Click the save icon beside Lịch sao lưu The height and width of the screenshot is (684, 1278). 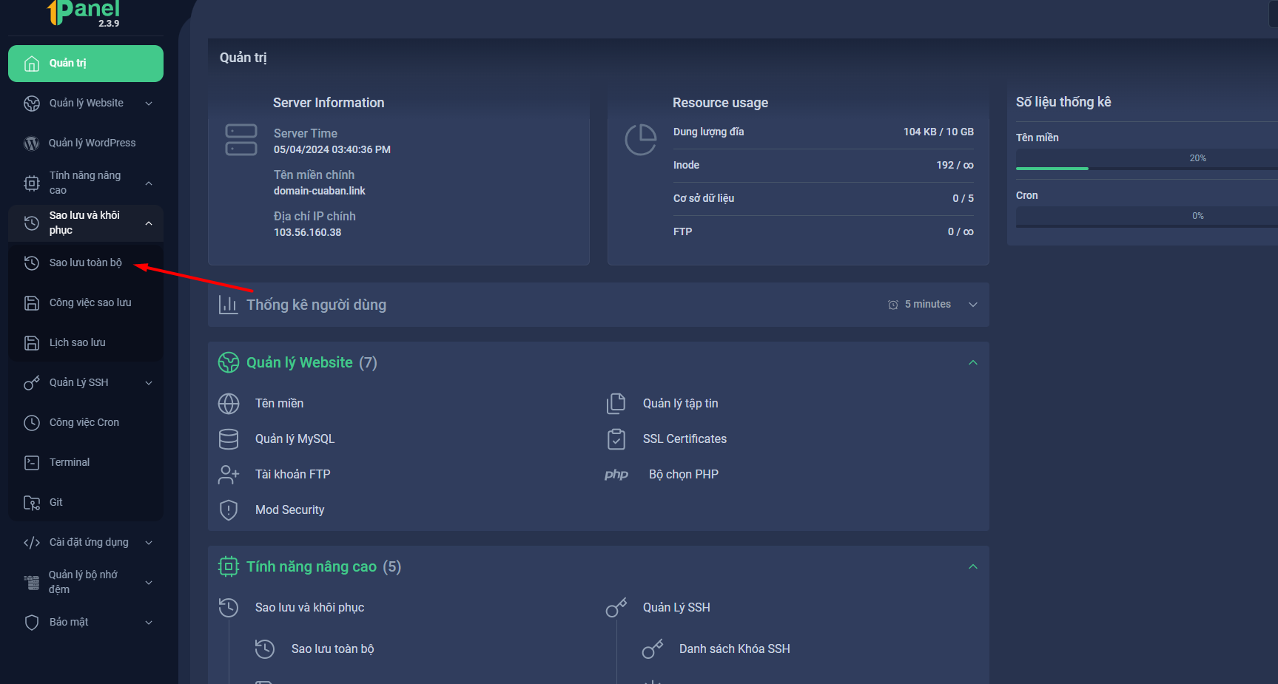[x=32, y=343]
